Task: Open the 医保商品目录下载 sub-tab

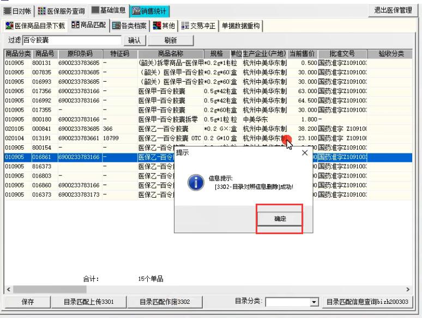Action: pos(35,26)
